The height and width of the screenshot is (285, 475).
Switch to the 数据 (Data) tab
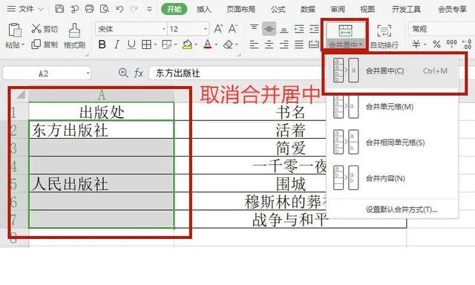coord(308,10)
